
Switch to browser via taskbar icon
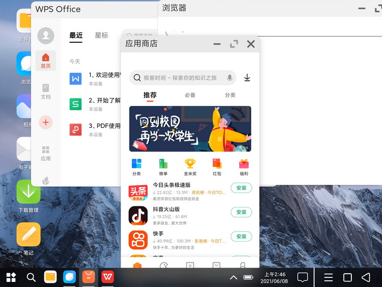pos(69,277)
